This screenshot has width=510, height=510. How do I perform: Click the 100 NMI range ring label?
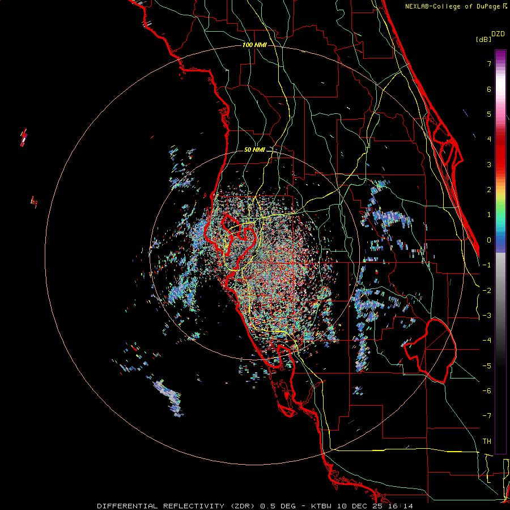point(254,45)
